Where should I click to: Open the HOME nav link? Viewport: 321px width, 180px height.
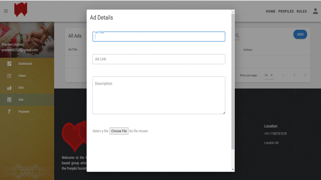point(271,11)
